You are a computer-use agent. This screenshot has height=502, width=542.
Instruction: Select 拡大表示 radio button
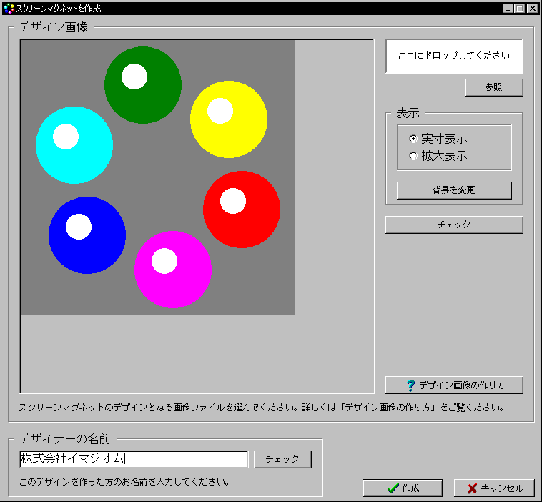(x=413, y=156)
